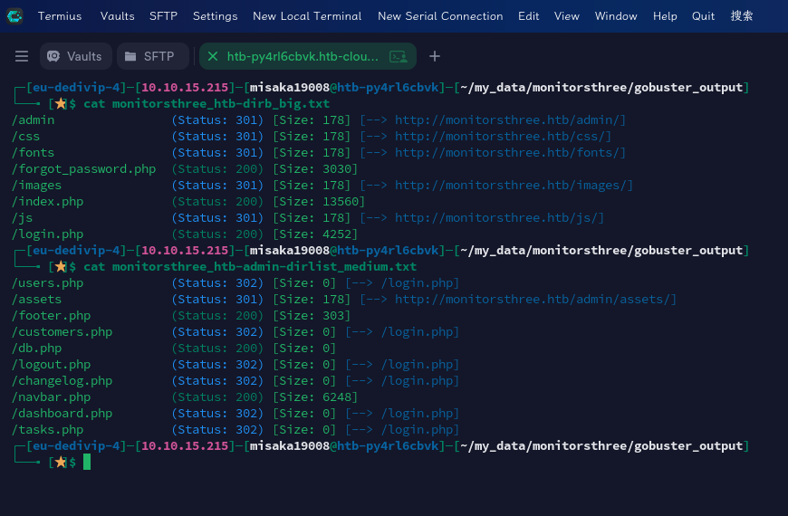Click the terminal sharing icon on tab

pos(399,56)
